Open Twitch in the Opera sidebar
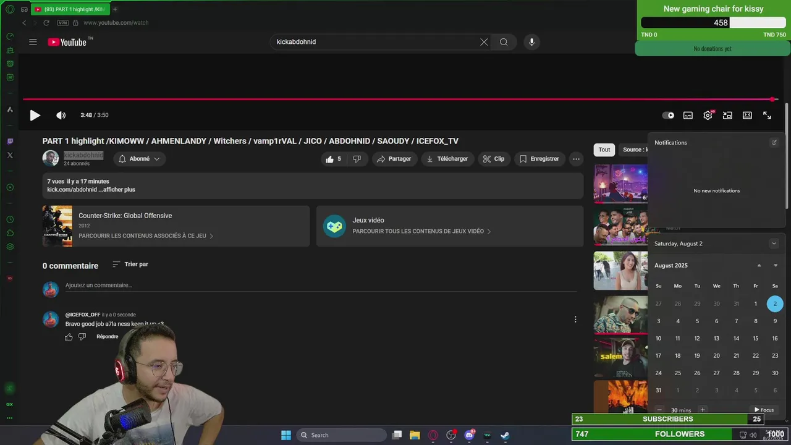791x445 pixels. point(10,142)
